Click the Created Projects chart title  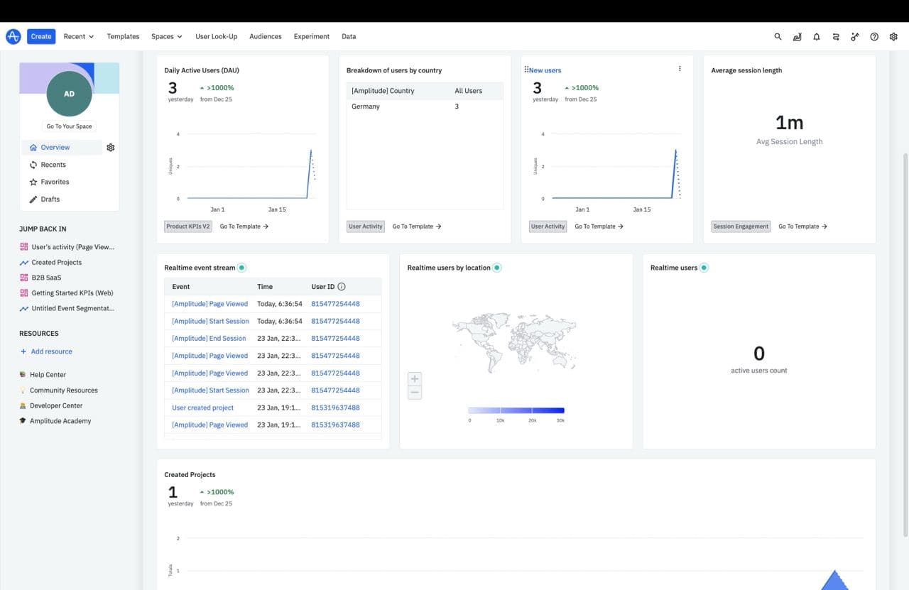point(190,474)
